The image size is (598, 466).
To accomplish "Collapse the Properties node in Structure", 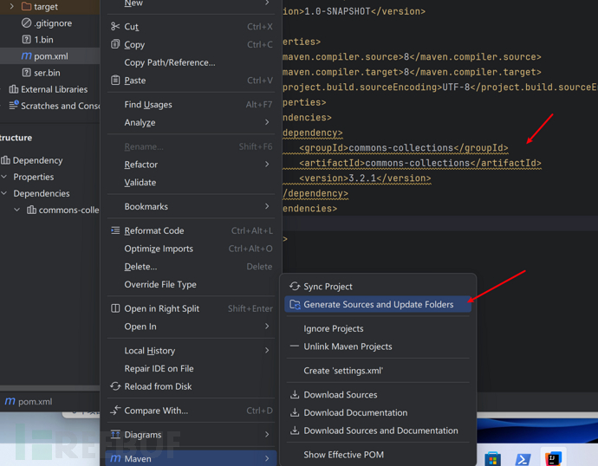I will 4,178.
